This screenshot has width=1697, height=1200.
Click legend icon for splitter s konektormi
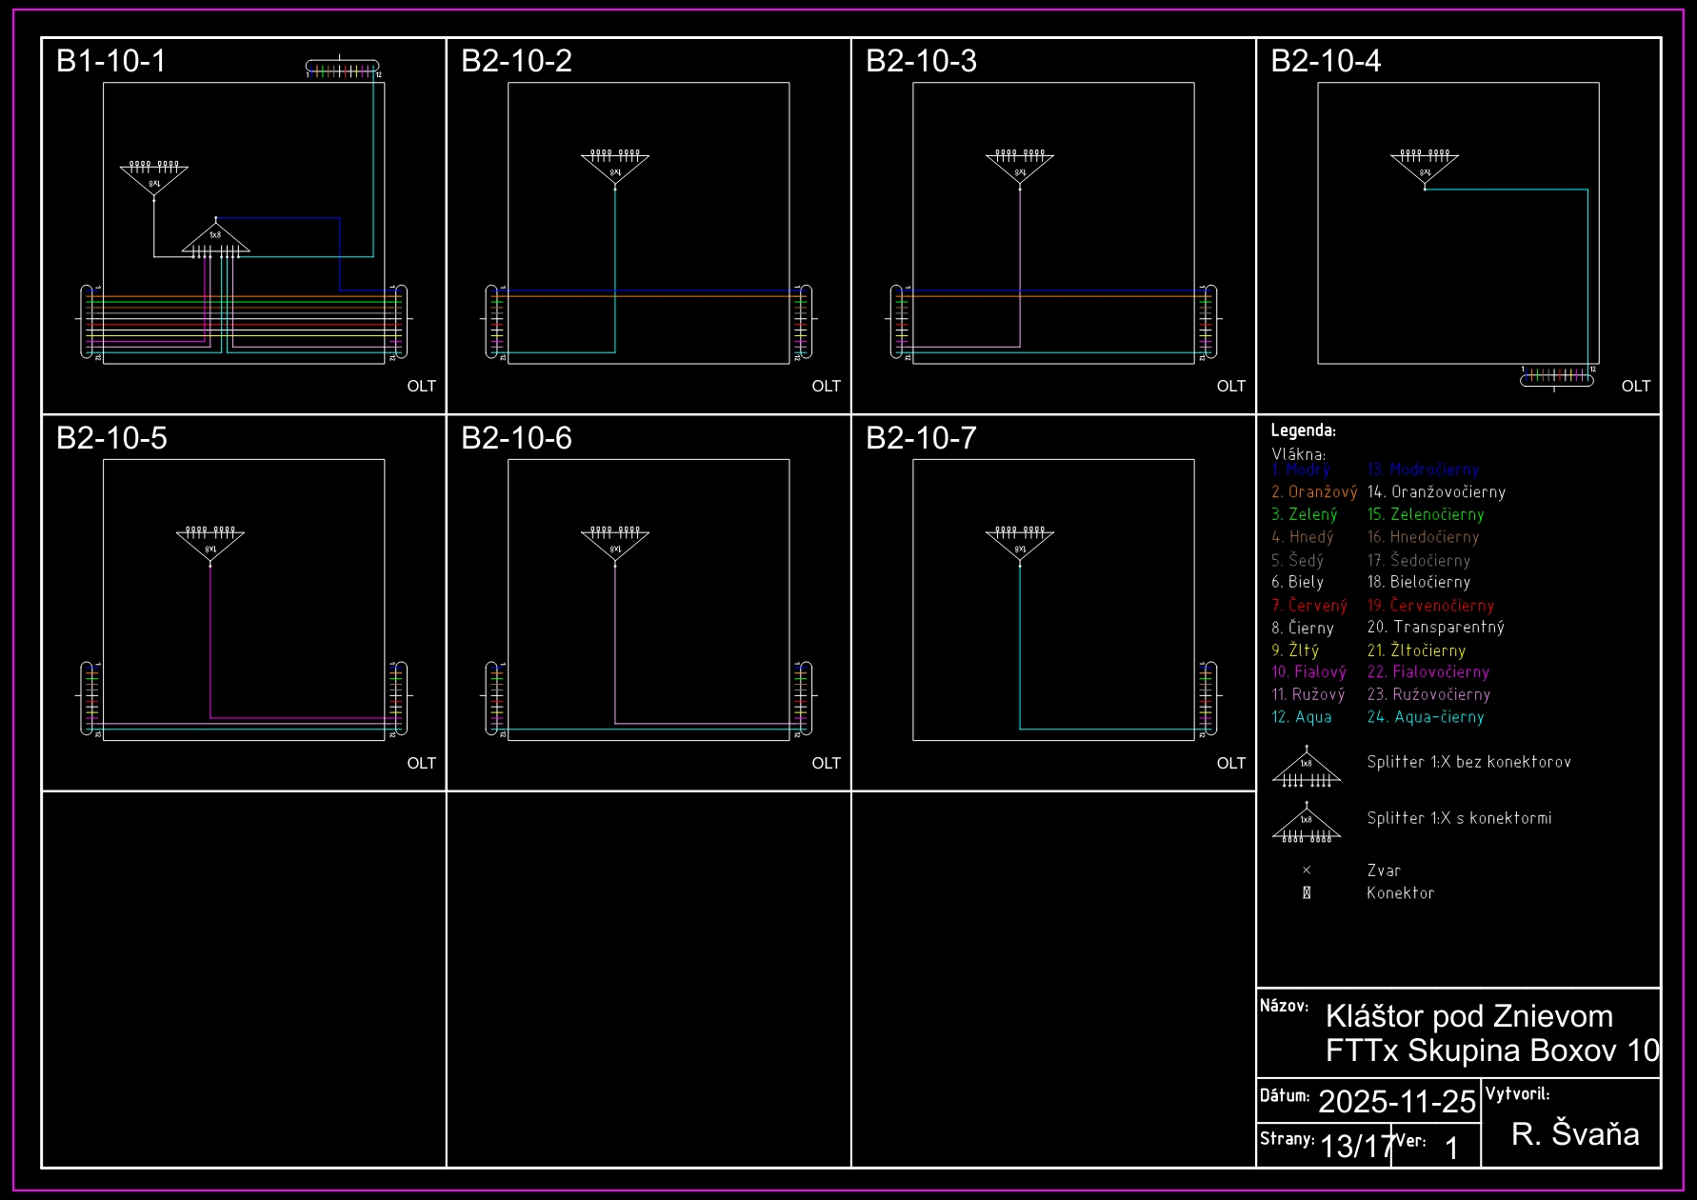(1307, 824)
